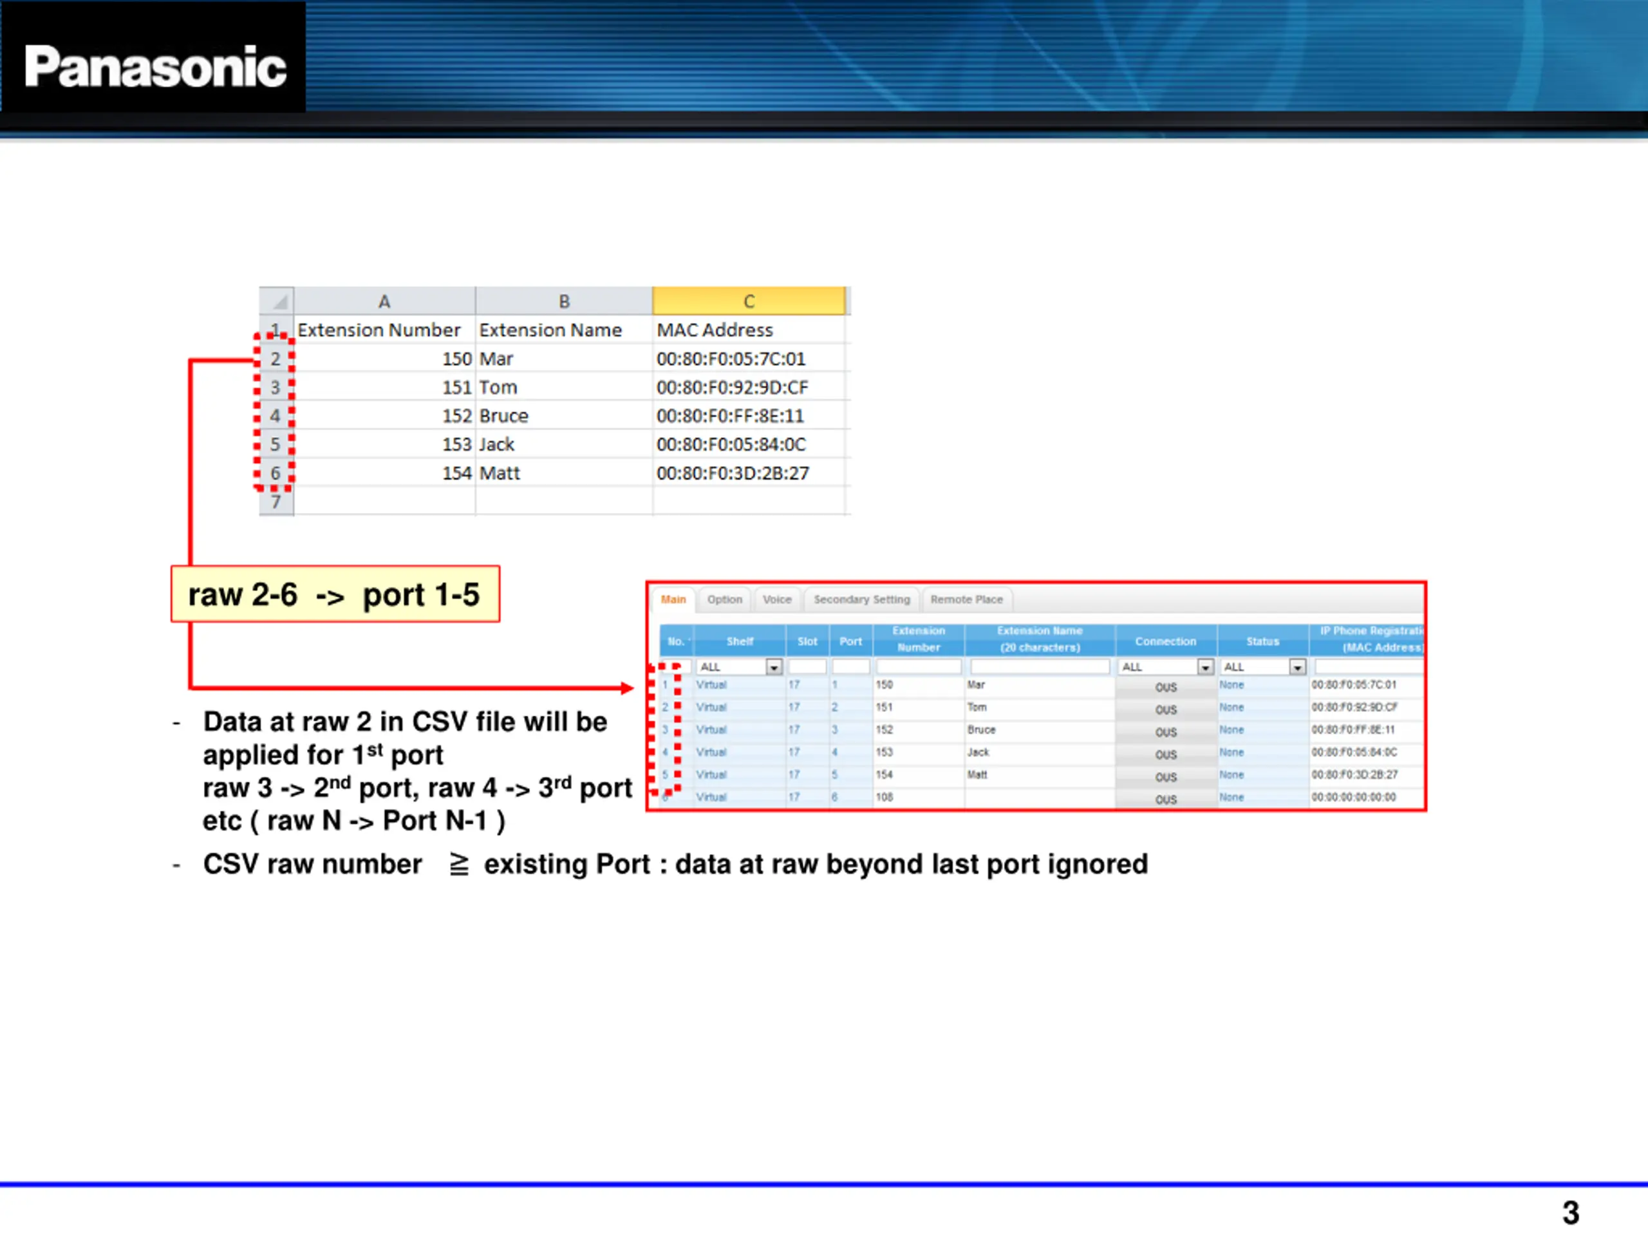Image resolution: width=1648 pixels, height=1236 pixels.
Task: Click spreadsheet cell containing 'Tom'
Action: click(564, 388)
